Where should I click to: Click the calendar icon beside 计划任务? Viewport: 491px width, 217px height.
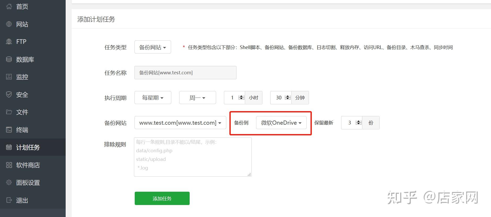click(x=9, y=147)
